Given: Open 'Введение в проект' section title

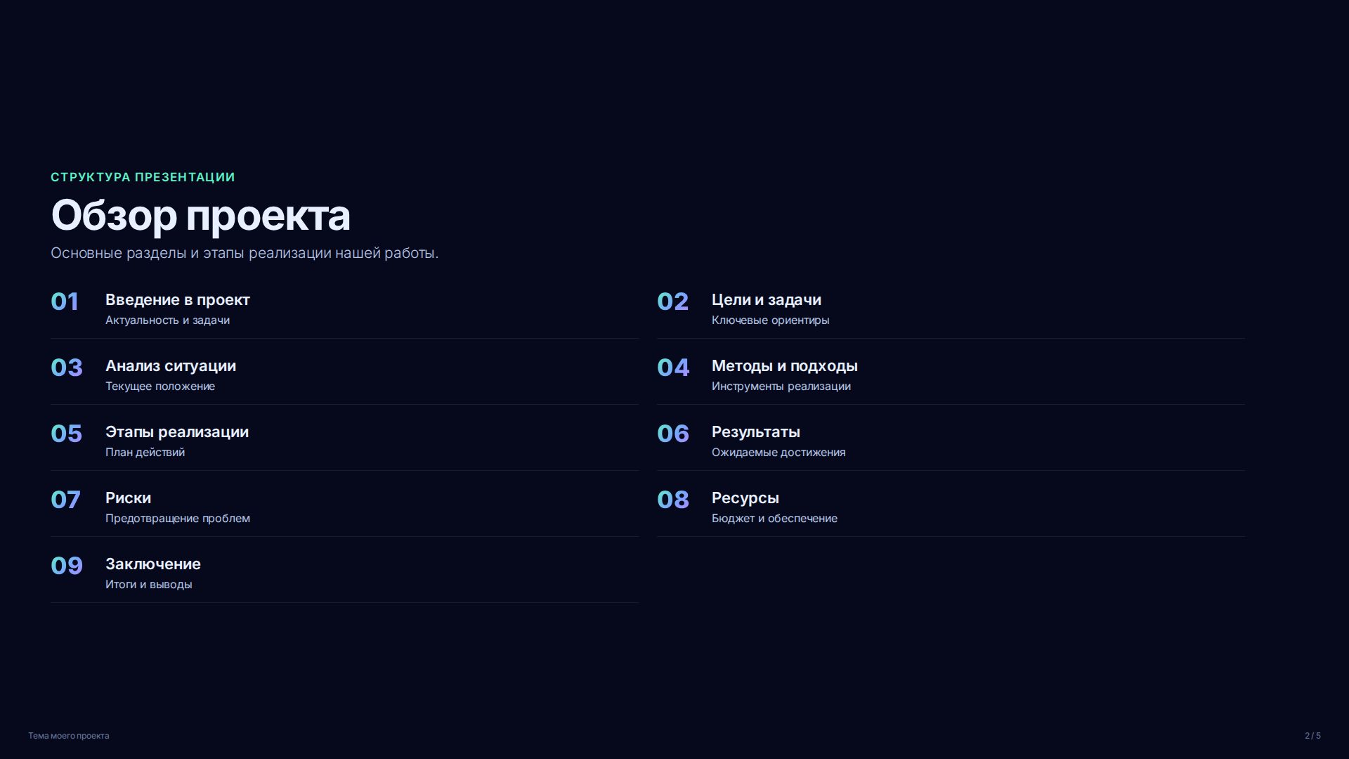Looking at the screenshot, I should [x=178, y=300].
